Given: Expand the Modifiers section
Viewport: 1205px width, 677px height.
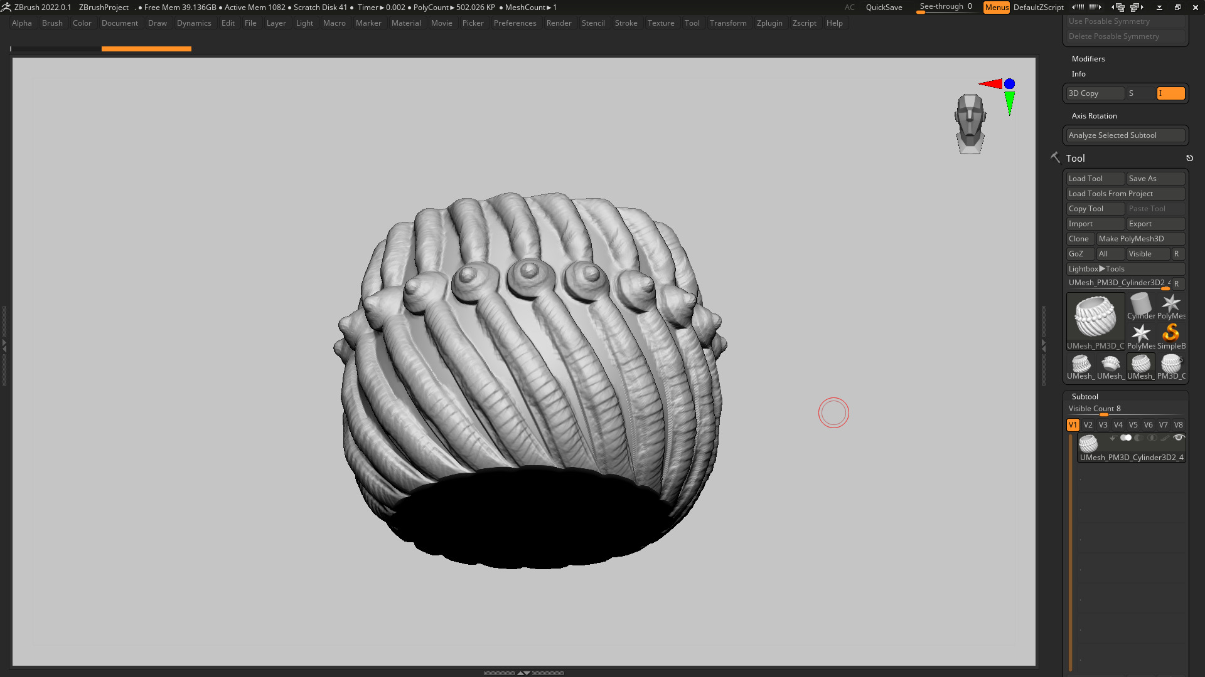Looking at the screenshot, I should pos(1088,59).
